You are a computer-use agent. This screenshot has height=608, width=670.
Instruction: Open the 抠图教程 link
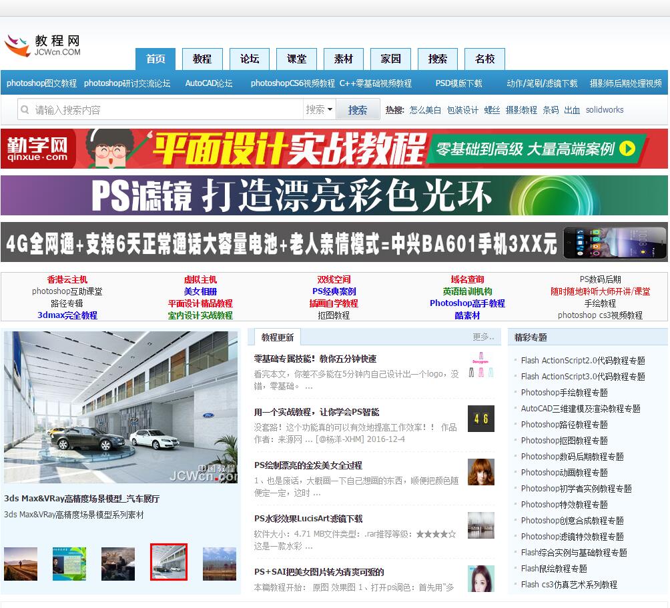(334, 315)
